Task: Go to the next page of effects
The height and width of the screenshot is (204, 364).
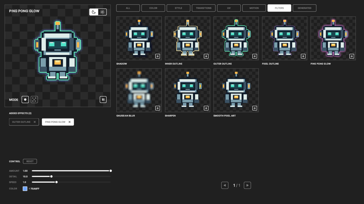Action: point(248,185)
